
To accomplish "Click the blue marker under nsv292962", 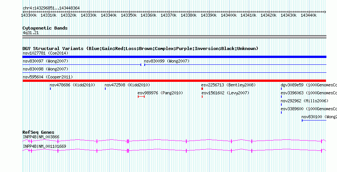I will (281, 105).
